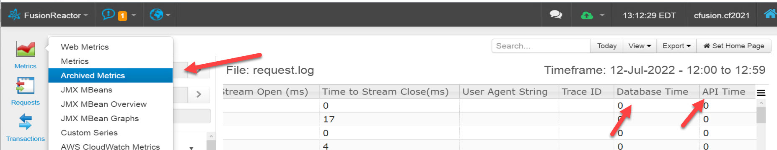Click Set Home Page button
The height and width of the screenshot is (150, 777).
[x=733, y=46]
